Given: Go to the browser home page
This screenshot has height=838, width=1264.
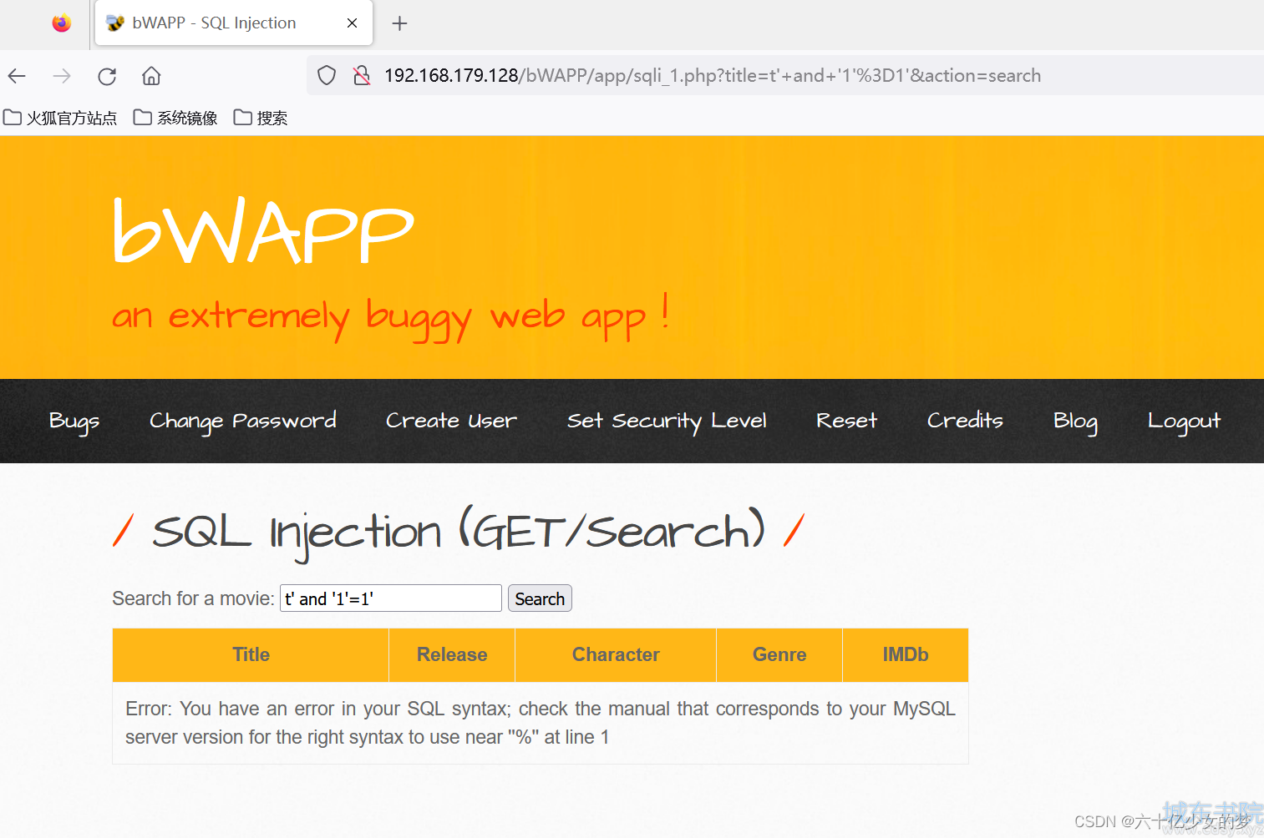Looking at the screenshot, I should point(151,77).
